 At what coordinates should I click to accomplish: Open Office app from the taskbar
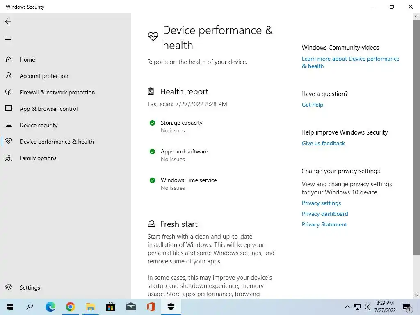[151, 307]
